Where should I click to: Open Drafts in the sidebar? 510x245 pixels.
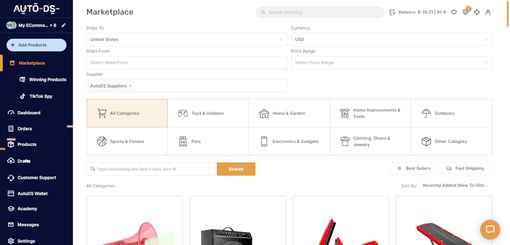pos(19,161)
